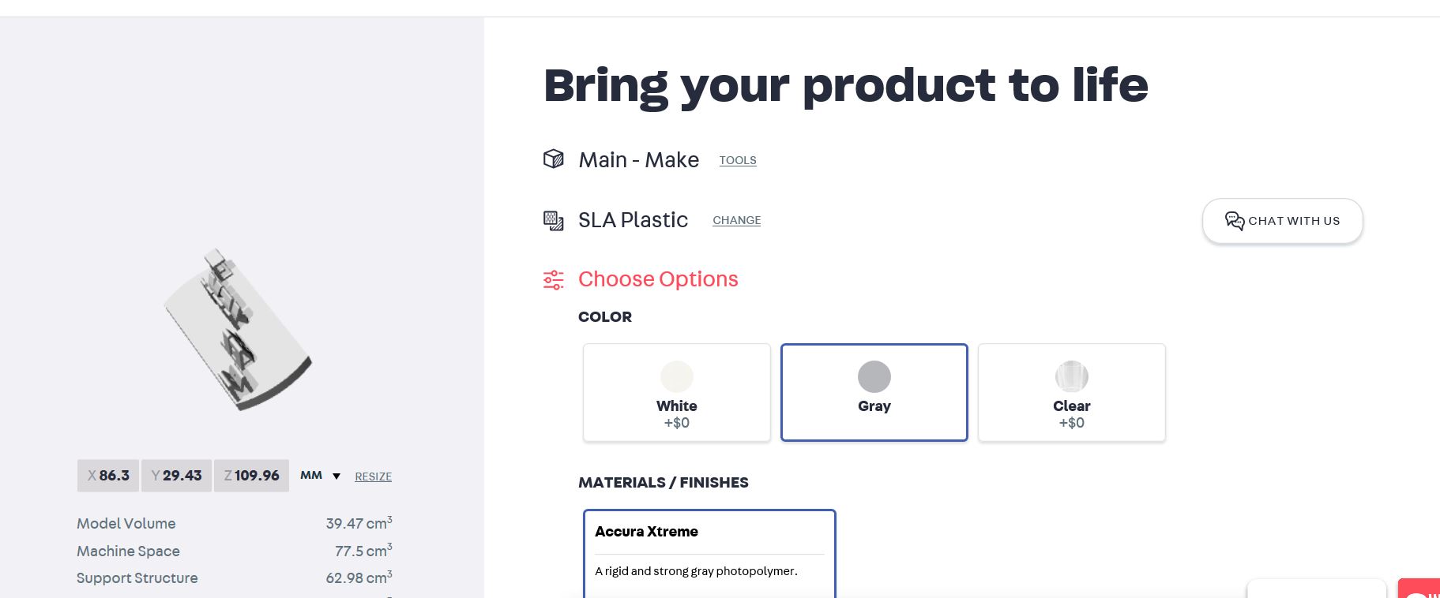Click the X dimension field 86.3
This screenshot has height=598, width=1440.
pyautogui.click(x=108, y=476)
